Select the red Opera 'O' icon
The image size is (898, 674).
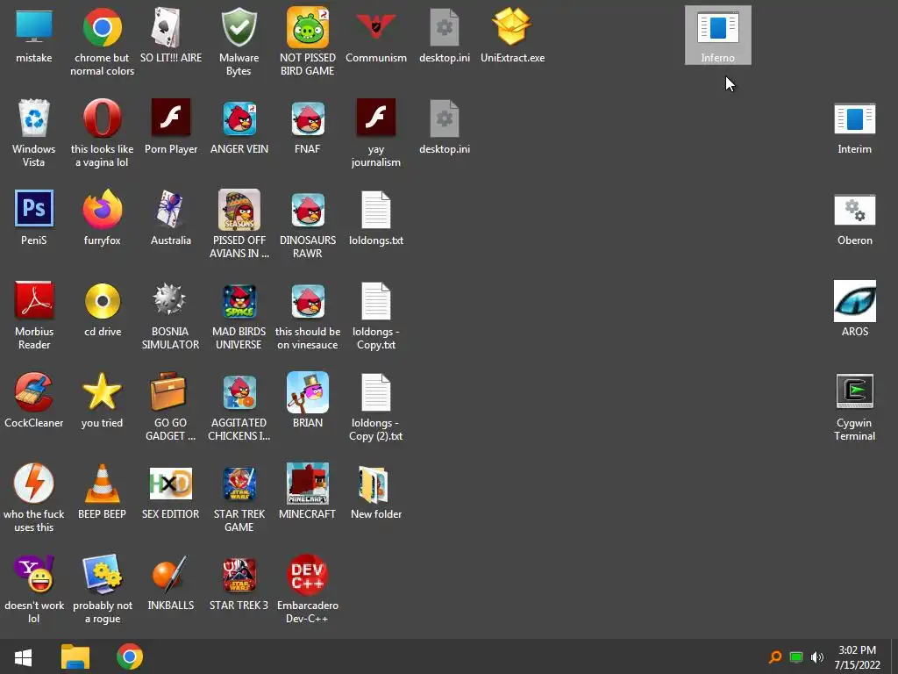point(102,118)
